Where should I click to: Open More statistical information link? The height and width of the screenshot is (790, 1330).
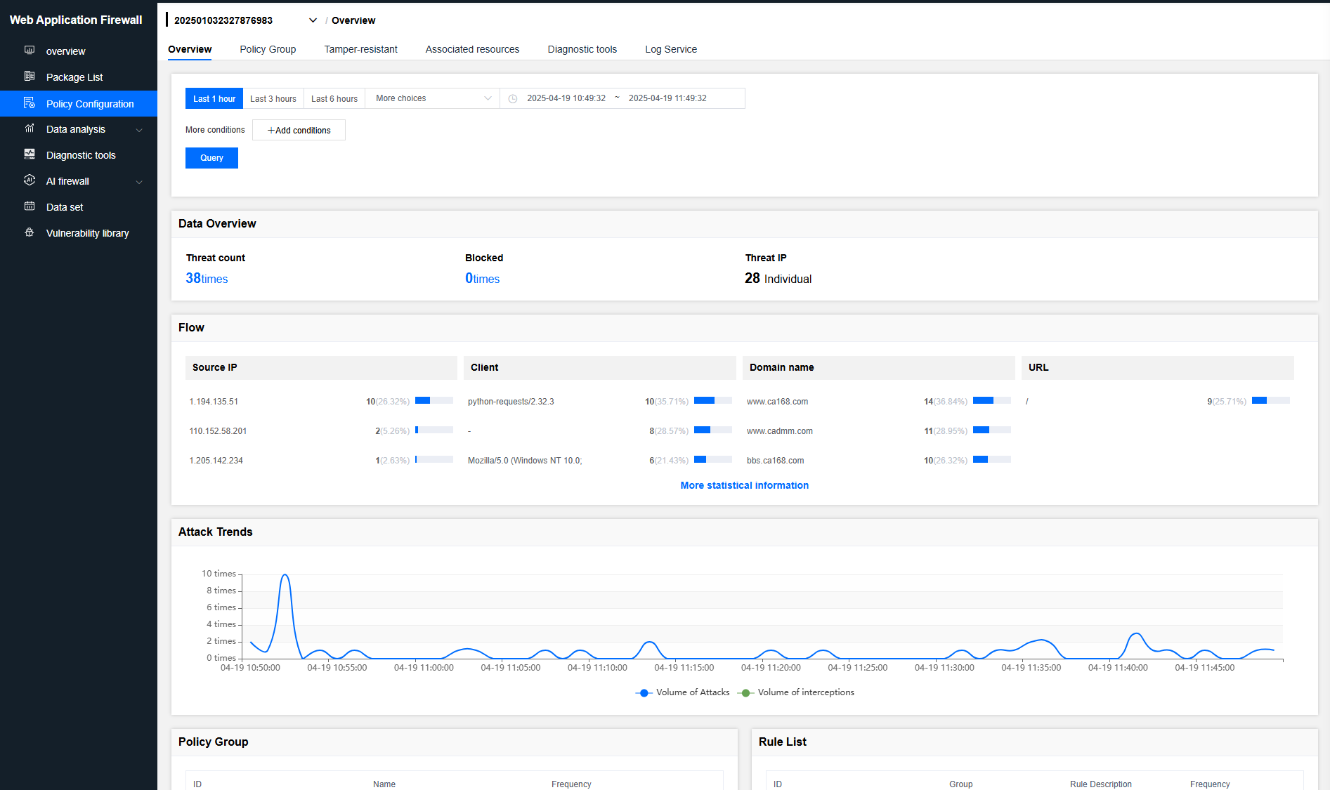pyautogui.click(x=744, y=485)
